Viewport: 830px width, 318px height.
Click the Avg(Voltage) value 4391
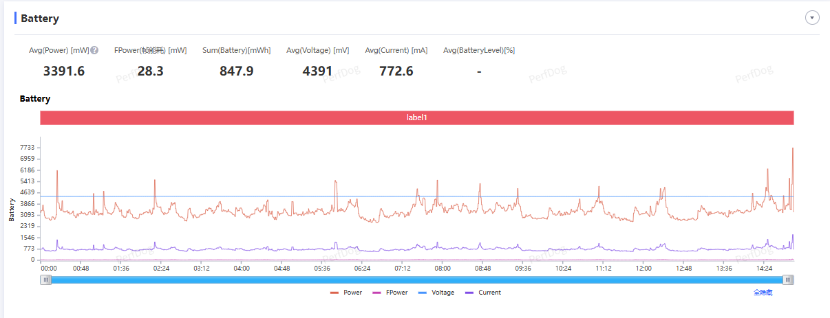[317, 71]
